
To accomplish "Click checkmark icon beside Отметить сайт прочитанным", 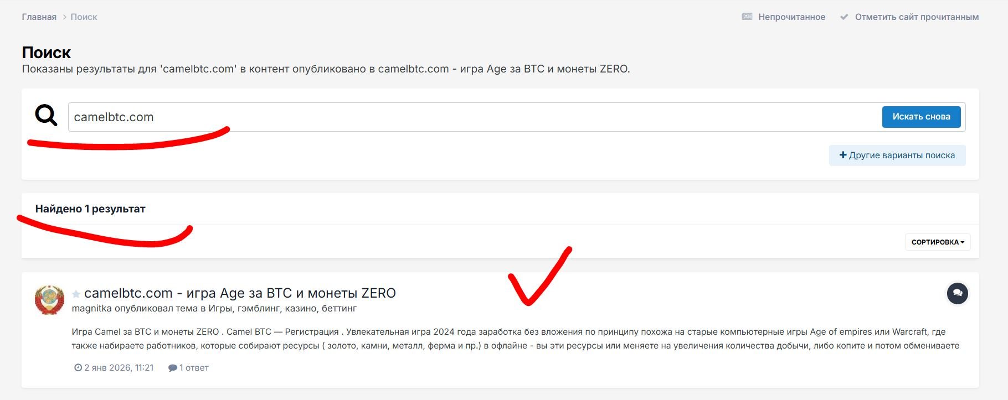I will pyautogui.click(x=844, y=17).
